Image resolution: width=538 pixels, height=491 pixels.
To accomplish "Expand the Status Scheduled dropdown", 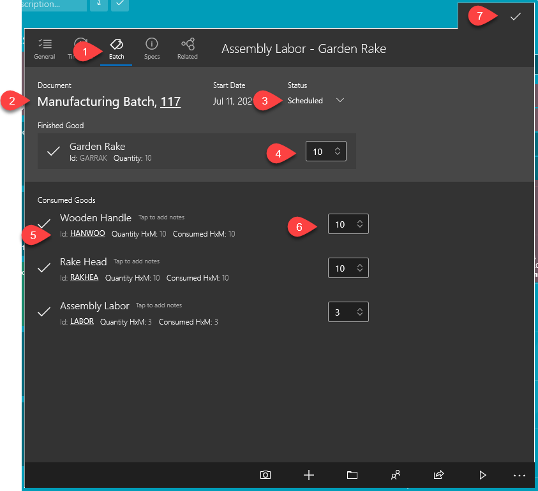I will 340,101.
